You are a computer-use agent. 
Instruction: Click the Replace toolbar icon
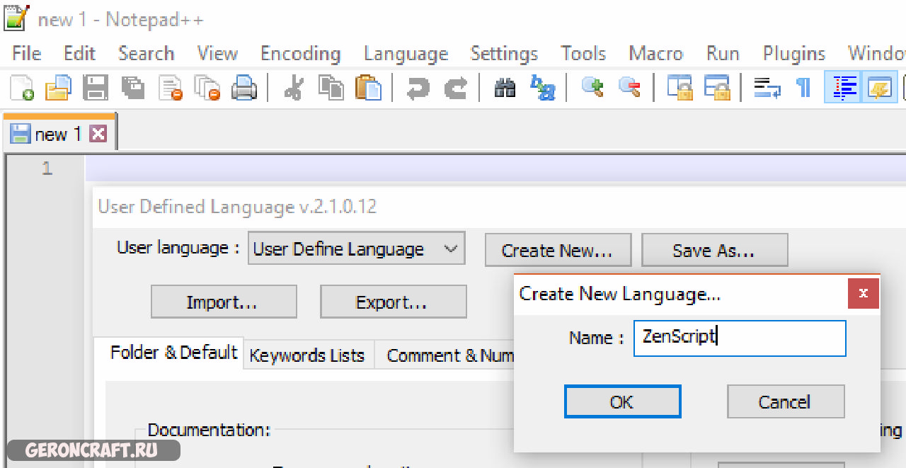point(543,89)
